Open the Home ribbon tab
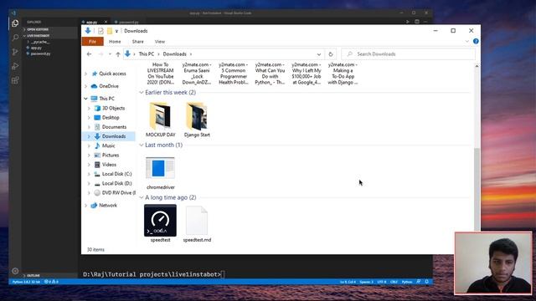 115,41
